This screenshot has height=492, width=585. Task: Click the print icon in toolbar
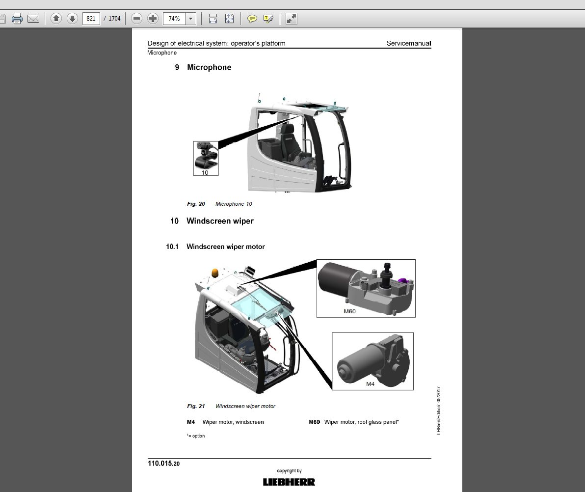[17, 18]
